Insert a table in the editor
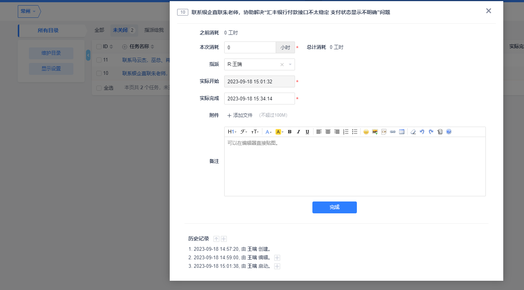 (x=401, y=132)
